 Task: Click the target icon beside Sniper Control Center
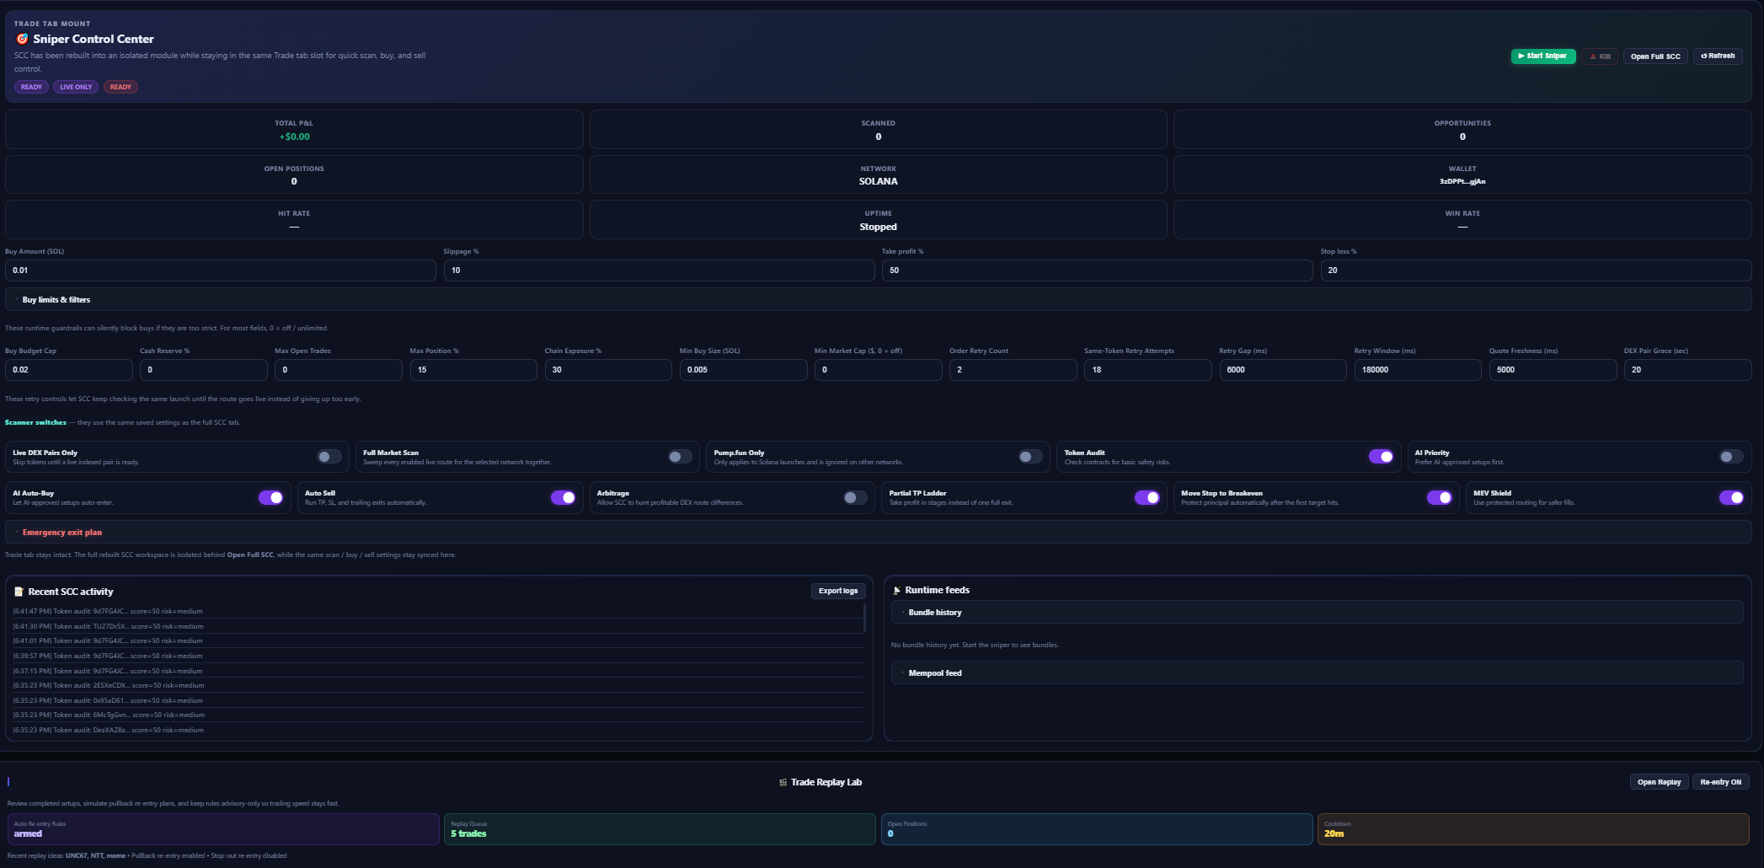click(21, 39)
